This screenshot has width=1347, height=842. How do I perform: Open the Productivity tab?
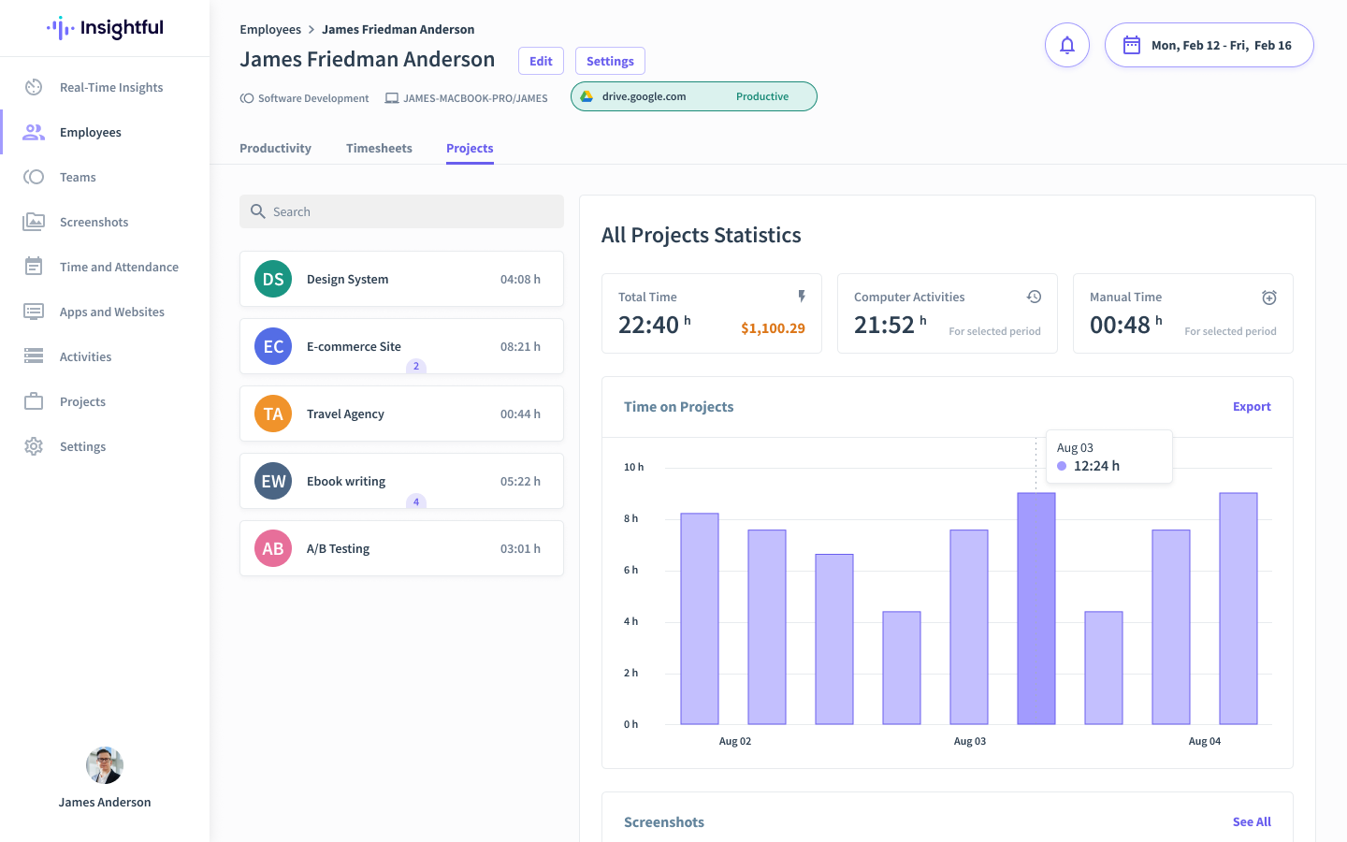coord(275,148)
